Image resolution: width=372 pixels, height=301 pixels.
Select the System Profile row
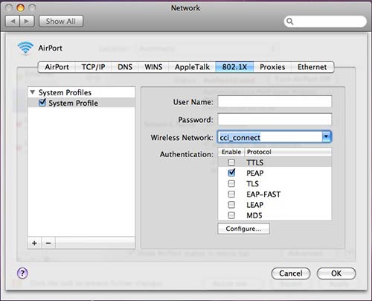pyautogui.click(x=81, y=103)
